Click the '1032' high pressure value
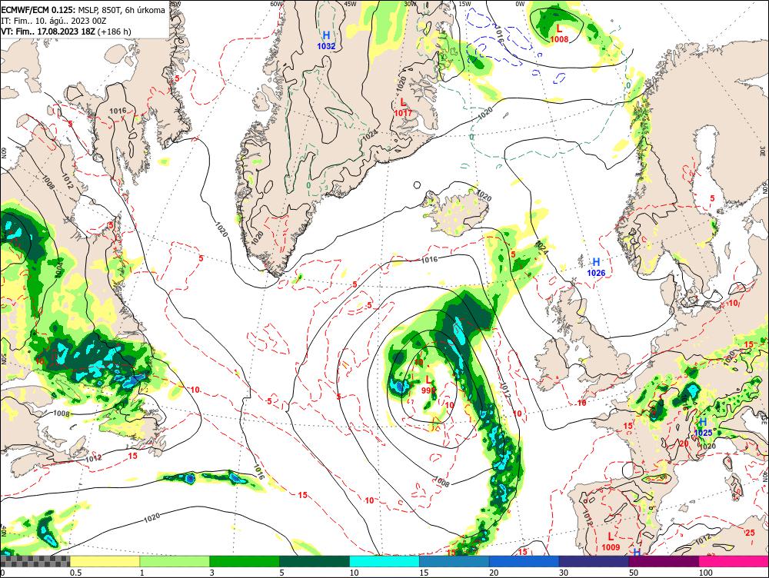This screenshot has height=578, width=769. [326, 47]
